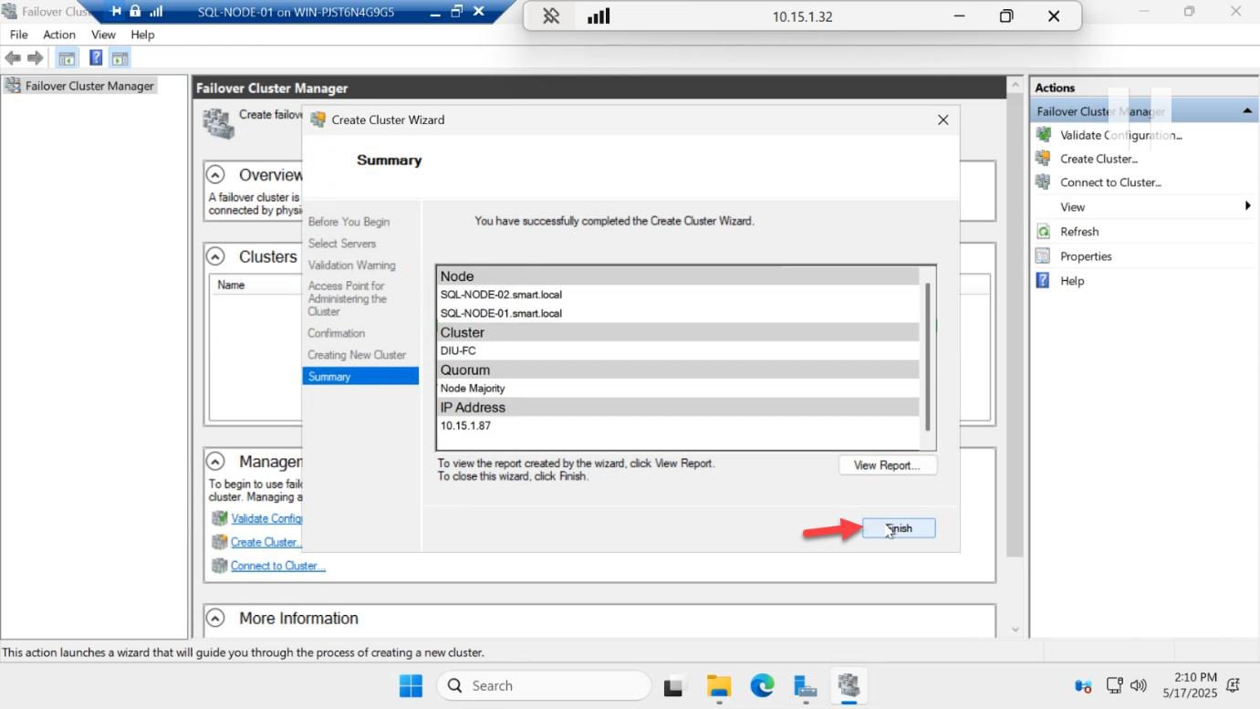Click Confirmation step in wizard sidebar
The image size is (1260, 709).
click(x=336, y=333)
